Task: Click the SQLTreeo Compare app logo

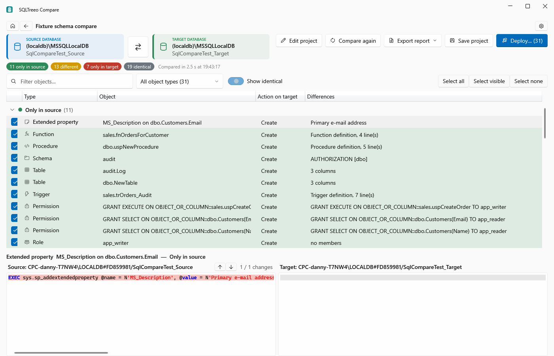Action: pos(9,9)
